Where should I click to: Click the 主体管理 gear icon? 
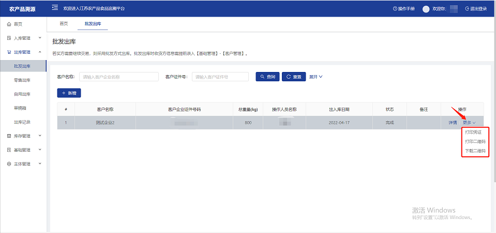tap(9, 164)
